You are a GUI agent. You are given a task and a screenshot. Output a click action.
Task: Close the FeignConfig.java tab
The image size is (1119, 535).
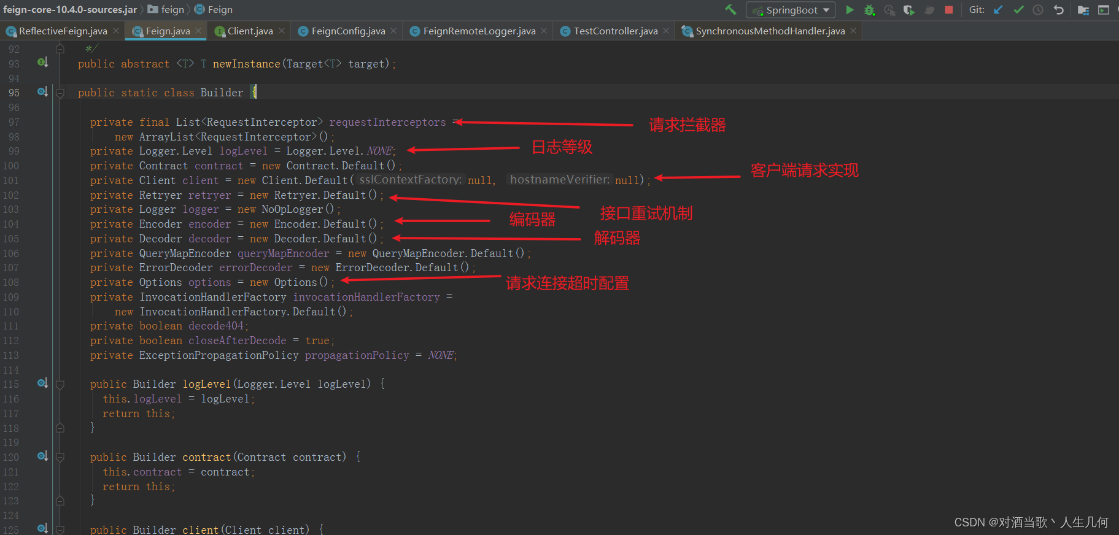(x=393, y=31)
